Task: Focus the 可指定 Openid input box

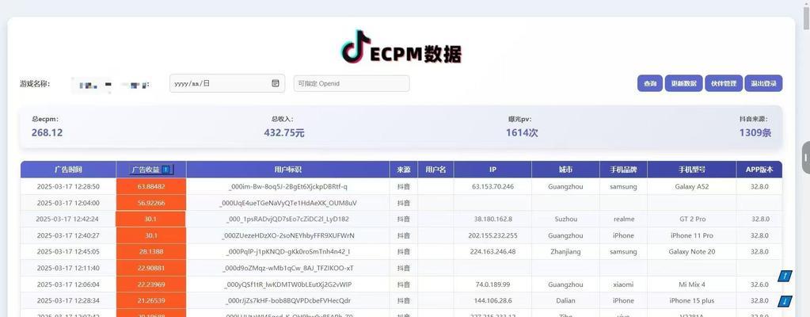Action: [x=352, y=83]
